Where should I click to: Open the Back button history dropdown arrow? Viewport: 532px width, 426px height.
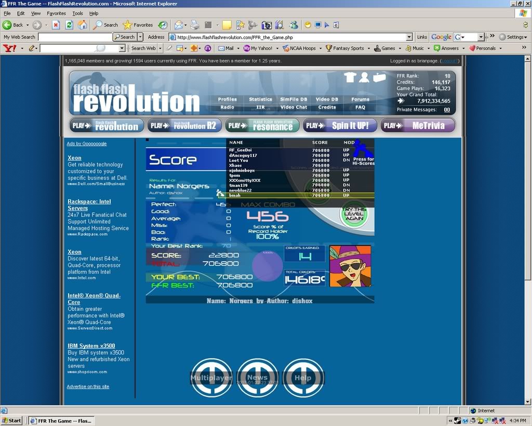pyautogui.click(x=28, y=25)
